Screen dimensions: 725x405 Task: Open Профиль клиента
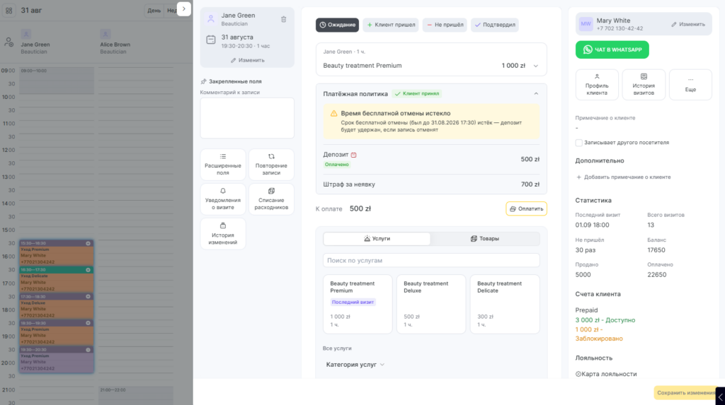pos(597,85)
